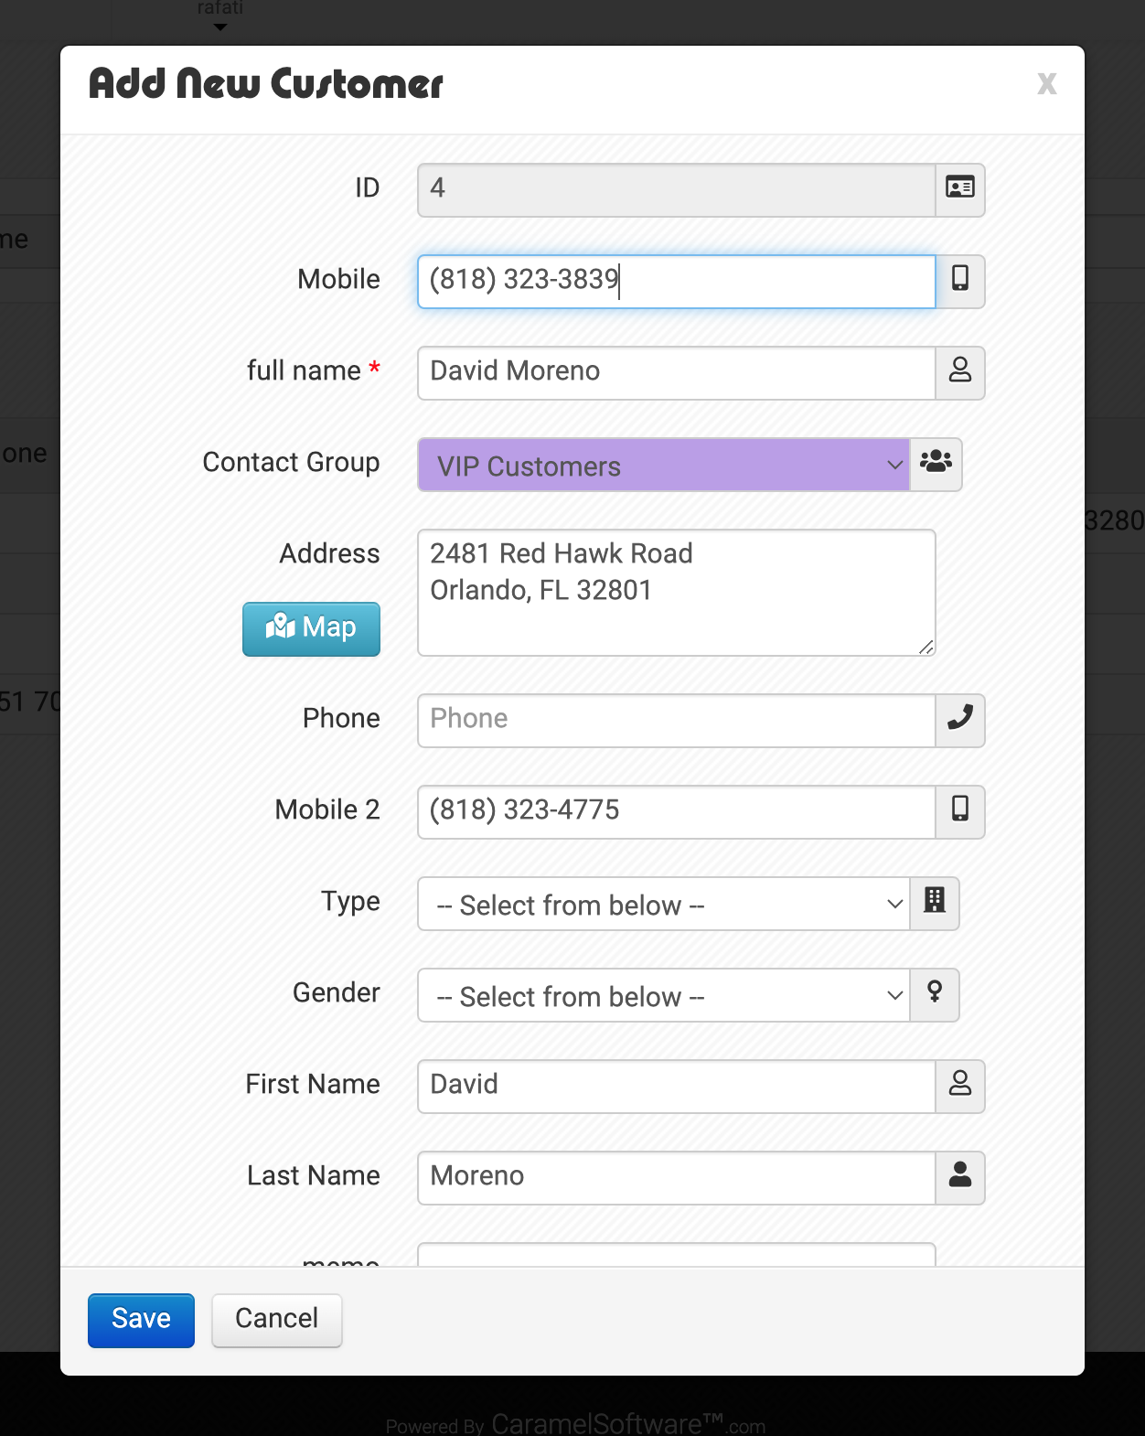This screenshot has width=1145, height=1436.
Task: Open the VIP Customers contact group dropdown
Action: tap(664, 465)
